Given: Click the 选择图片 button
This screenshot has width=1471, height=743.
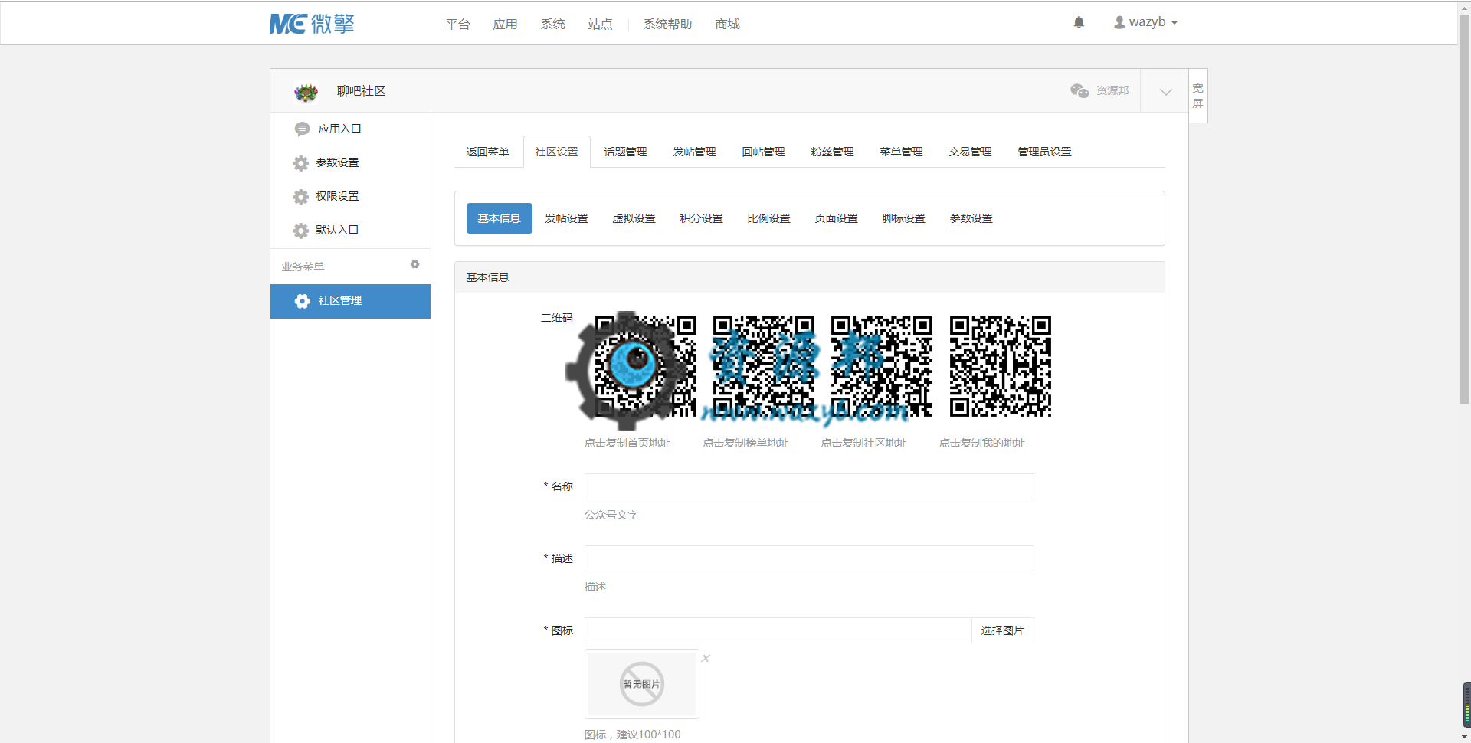Looking at the screenshot, I should click(x=1002, y=630).
